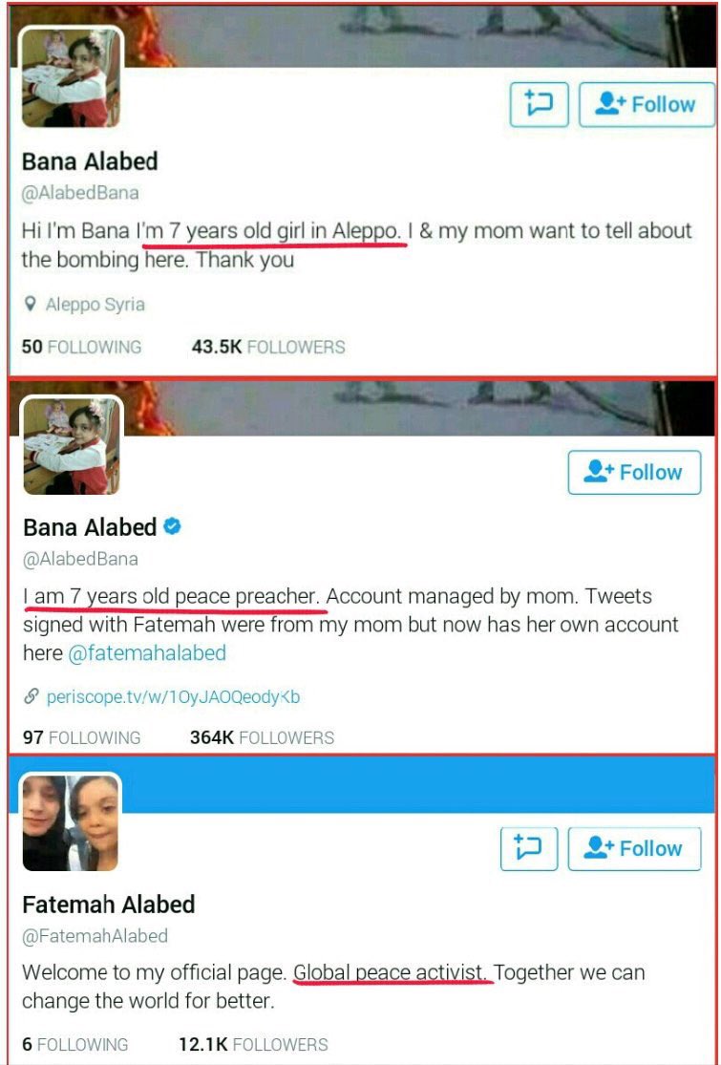View the 43.5K followers list
Screen dimensions: 721x1065
[x=269, y=347]
